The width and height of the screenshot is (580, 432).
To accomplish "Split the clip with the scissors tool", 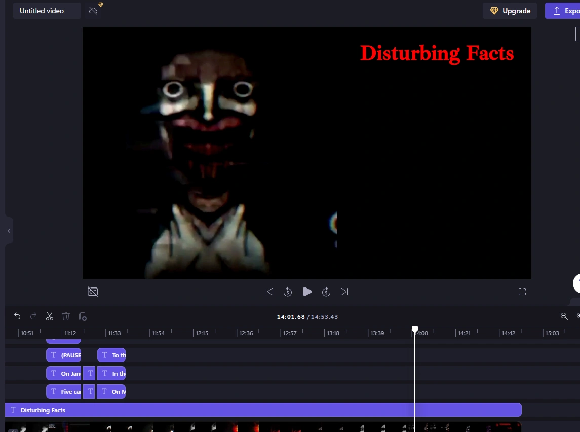I will pyautogui.click(x=49, y=316).
